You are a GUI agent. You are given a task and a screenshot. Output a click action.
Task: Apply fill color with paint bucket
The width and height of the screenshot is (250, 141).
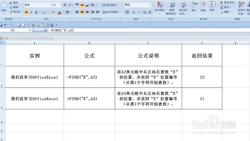[52, 12]
